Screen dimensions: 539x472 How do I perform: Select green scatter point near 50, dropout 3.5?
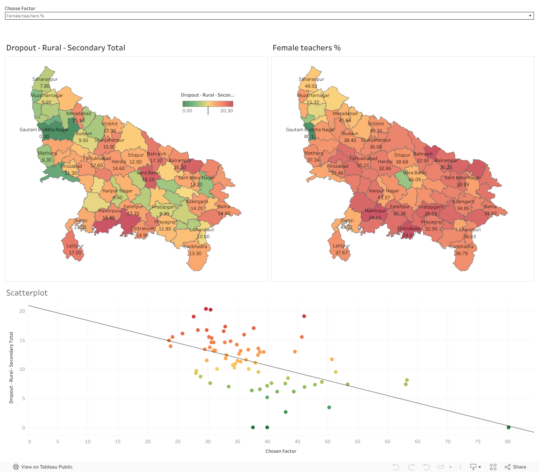coord(329,407)
